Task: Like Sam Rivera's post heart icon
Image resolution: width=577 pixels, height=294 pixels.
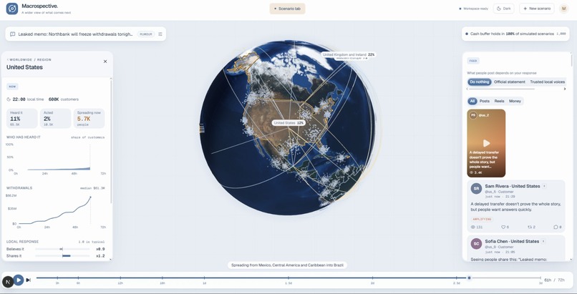Action: 503,227
